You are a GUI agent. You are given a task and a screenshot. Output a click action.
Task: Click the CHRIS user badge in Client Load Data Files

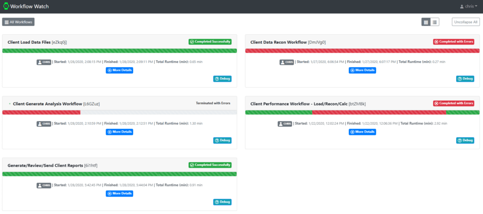pyautogui.click(x=44, y=62)
